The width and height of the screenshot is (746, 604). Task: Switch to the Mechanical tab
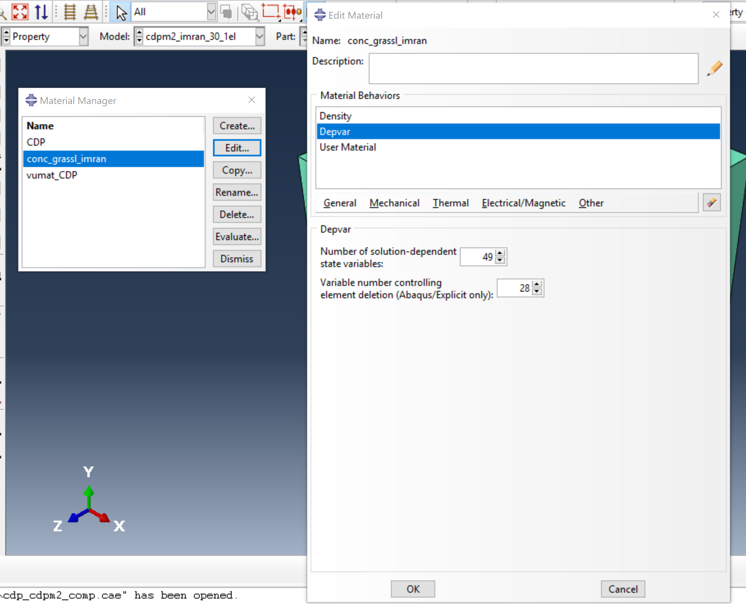(x=394, y=203)
